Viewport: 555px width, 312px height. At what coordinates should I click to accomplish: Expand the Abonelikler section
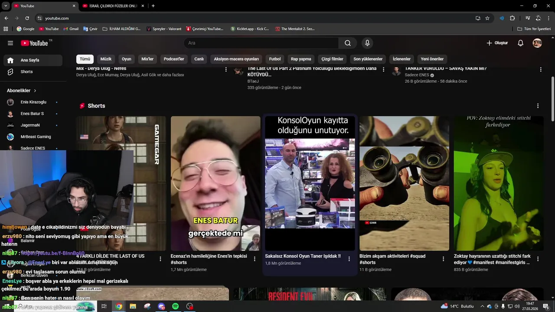22,91
